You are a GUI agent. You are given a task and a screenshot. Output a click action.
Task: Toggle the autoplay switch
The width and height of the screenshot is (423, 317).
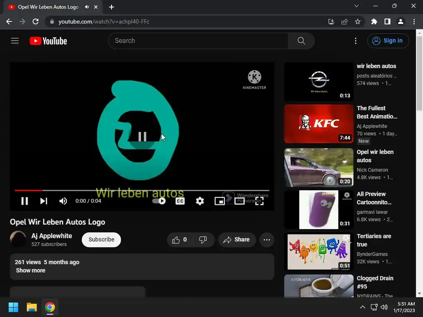[159, 201]
